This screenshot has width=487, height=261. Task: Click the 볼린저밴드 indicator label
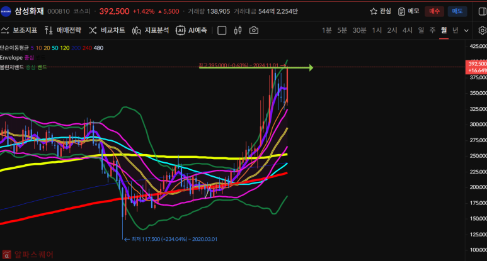pos(12,67)
